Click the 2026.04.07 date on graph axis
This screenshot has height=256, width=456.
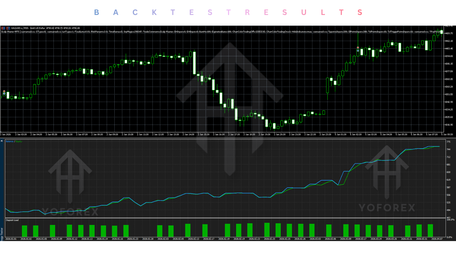[437, 239]
